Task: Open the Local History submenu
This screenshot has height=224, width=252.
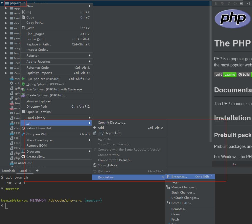Action: (57, 118)
